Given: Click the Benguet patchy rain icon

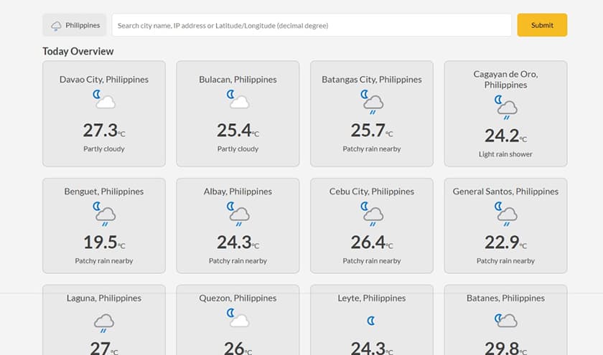Looking at the screenshot, I should click(x=104, y=212).
